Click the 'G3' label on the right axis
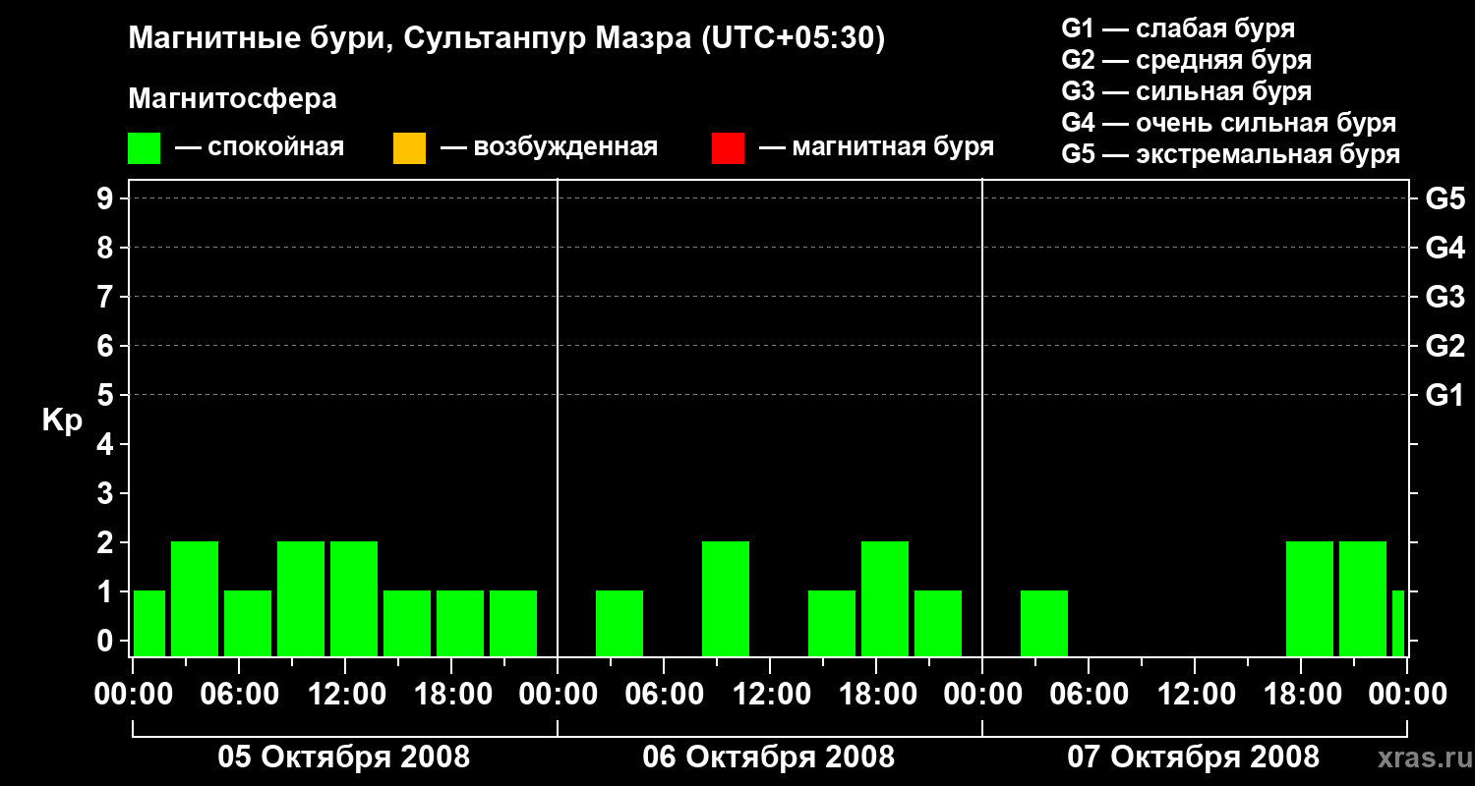Image resolution: width=1475 pixels, height=786 pixels. 1445,297
